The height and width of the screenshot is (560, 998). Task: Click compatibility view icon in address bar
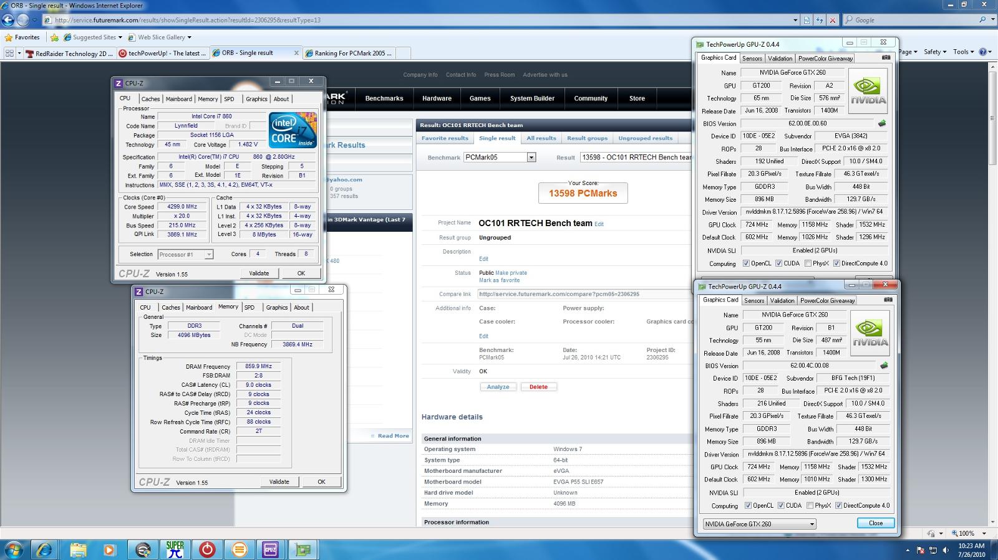(807, 20)
